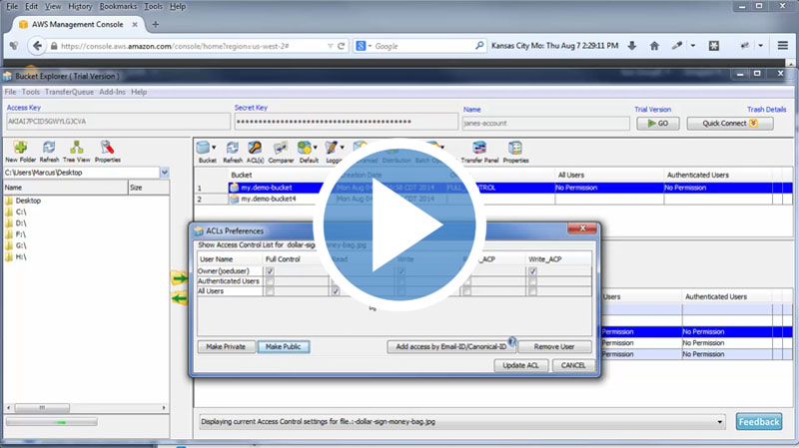Toggle Full Control checkbox for All Users

269,291
